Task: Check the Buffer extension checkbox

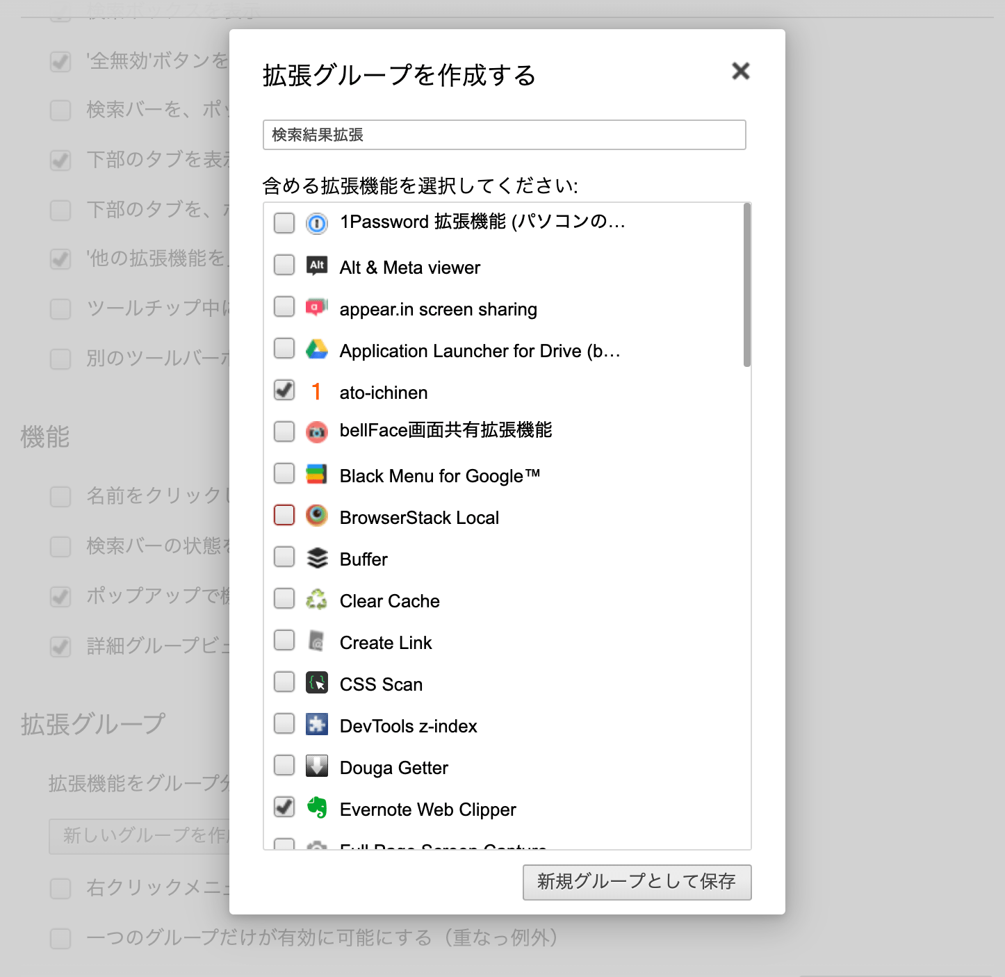Action: [284, 557]
